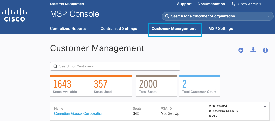Open the organization search dropdown arrow

click(x=268, y=16)
